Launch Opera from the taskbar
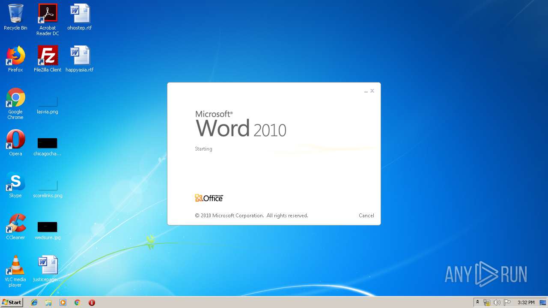This screenshot has height=308, width=548. 92,302
